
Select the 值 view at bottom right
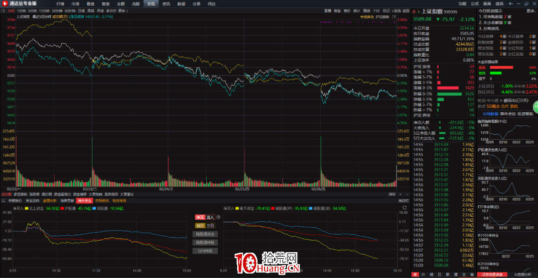[456, 275]
